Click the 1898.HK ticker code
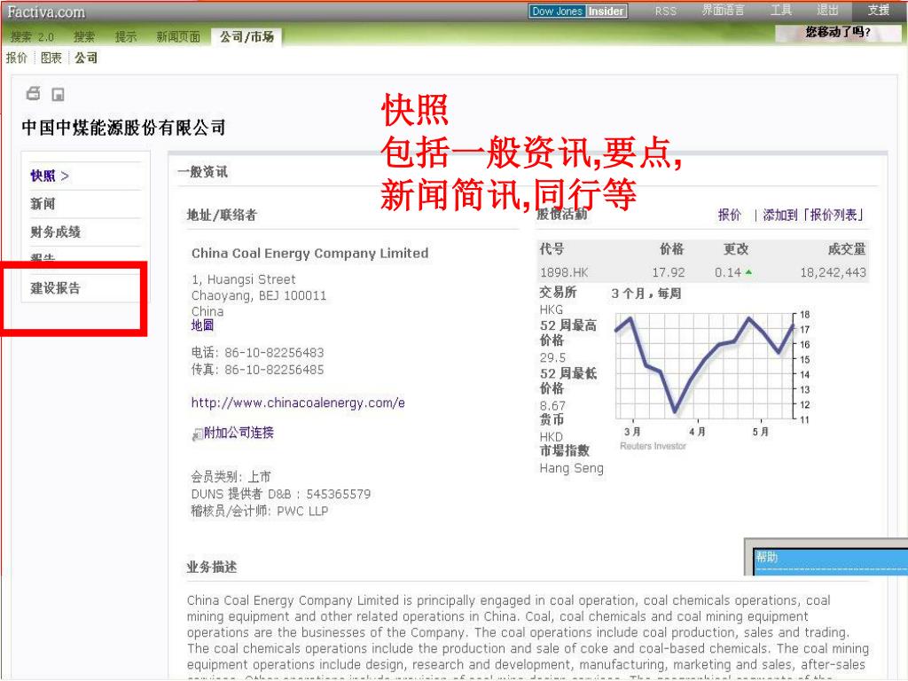The width and height of the screenshot is (908, 681). 564,273
